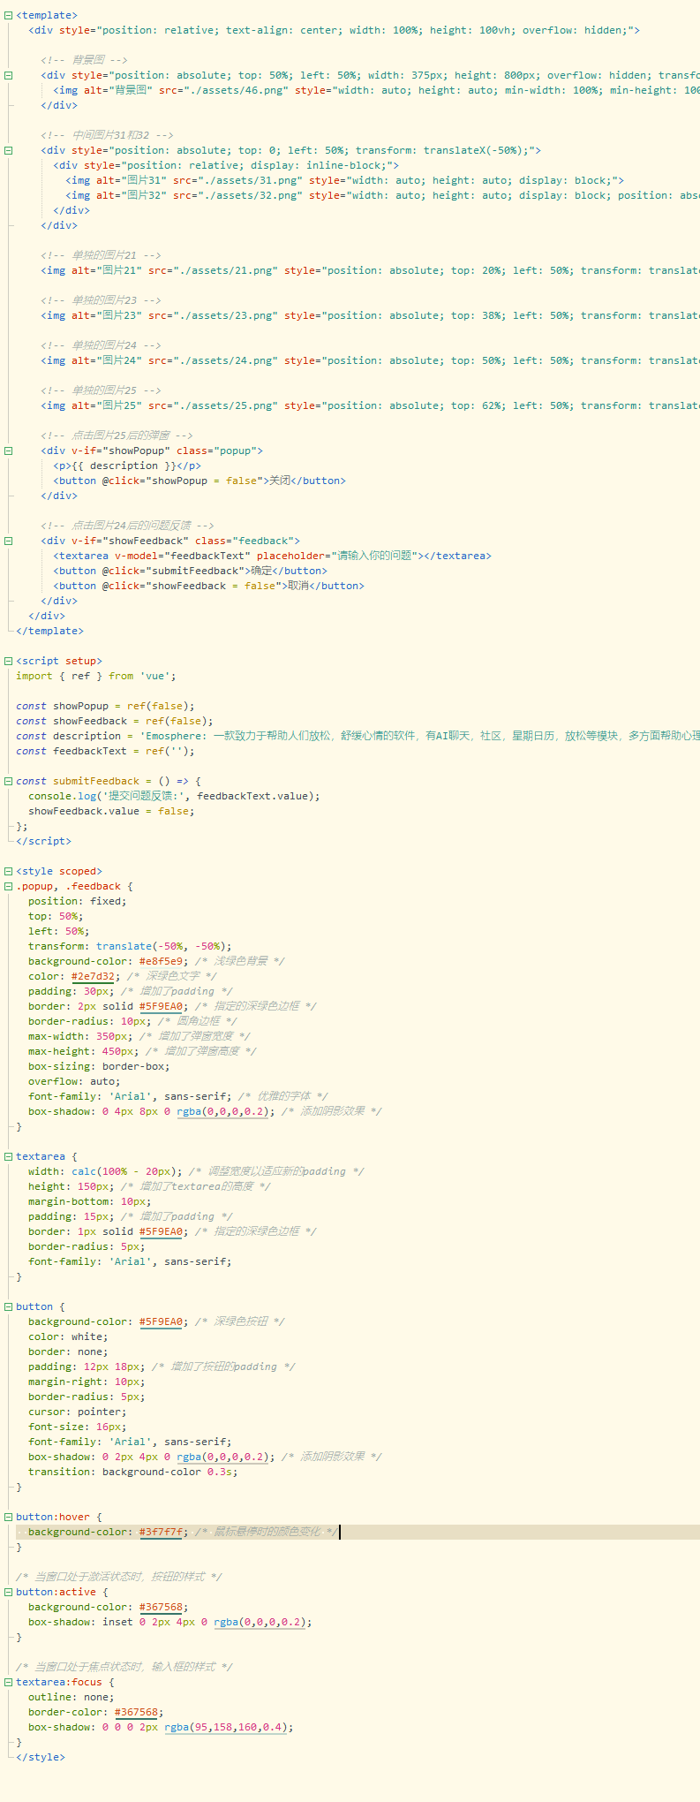The height and width of the screenshot is (1802, 700).
Task: Click the img line with src 25.png
Action: coord(370,405)
